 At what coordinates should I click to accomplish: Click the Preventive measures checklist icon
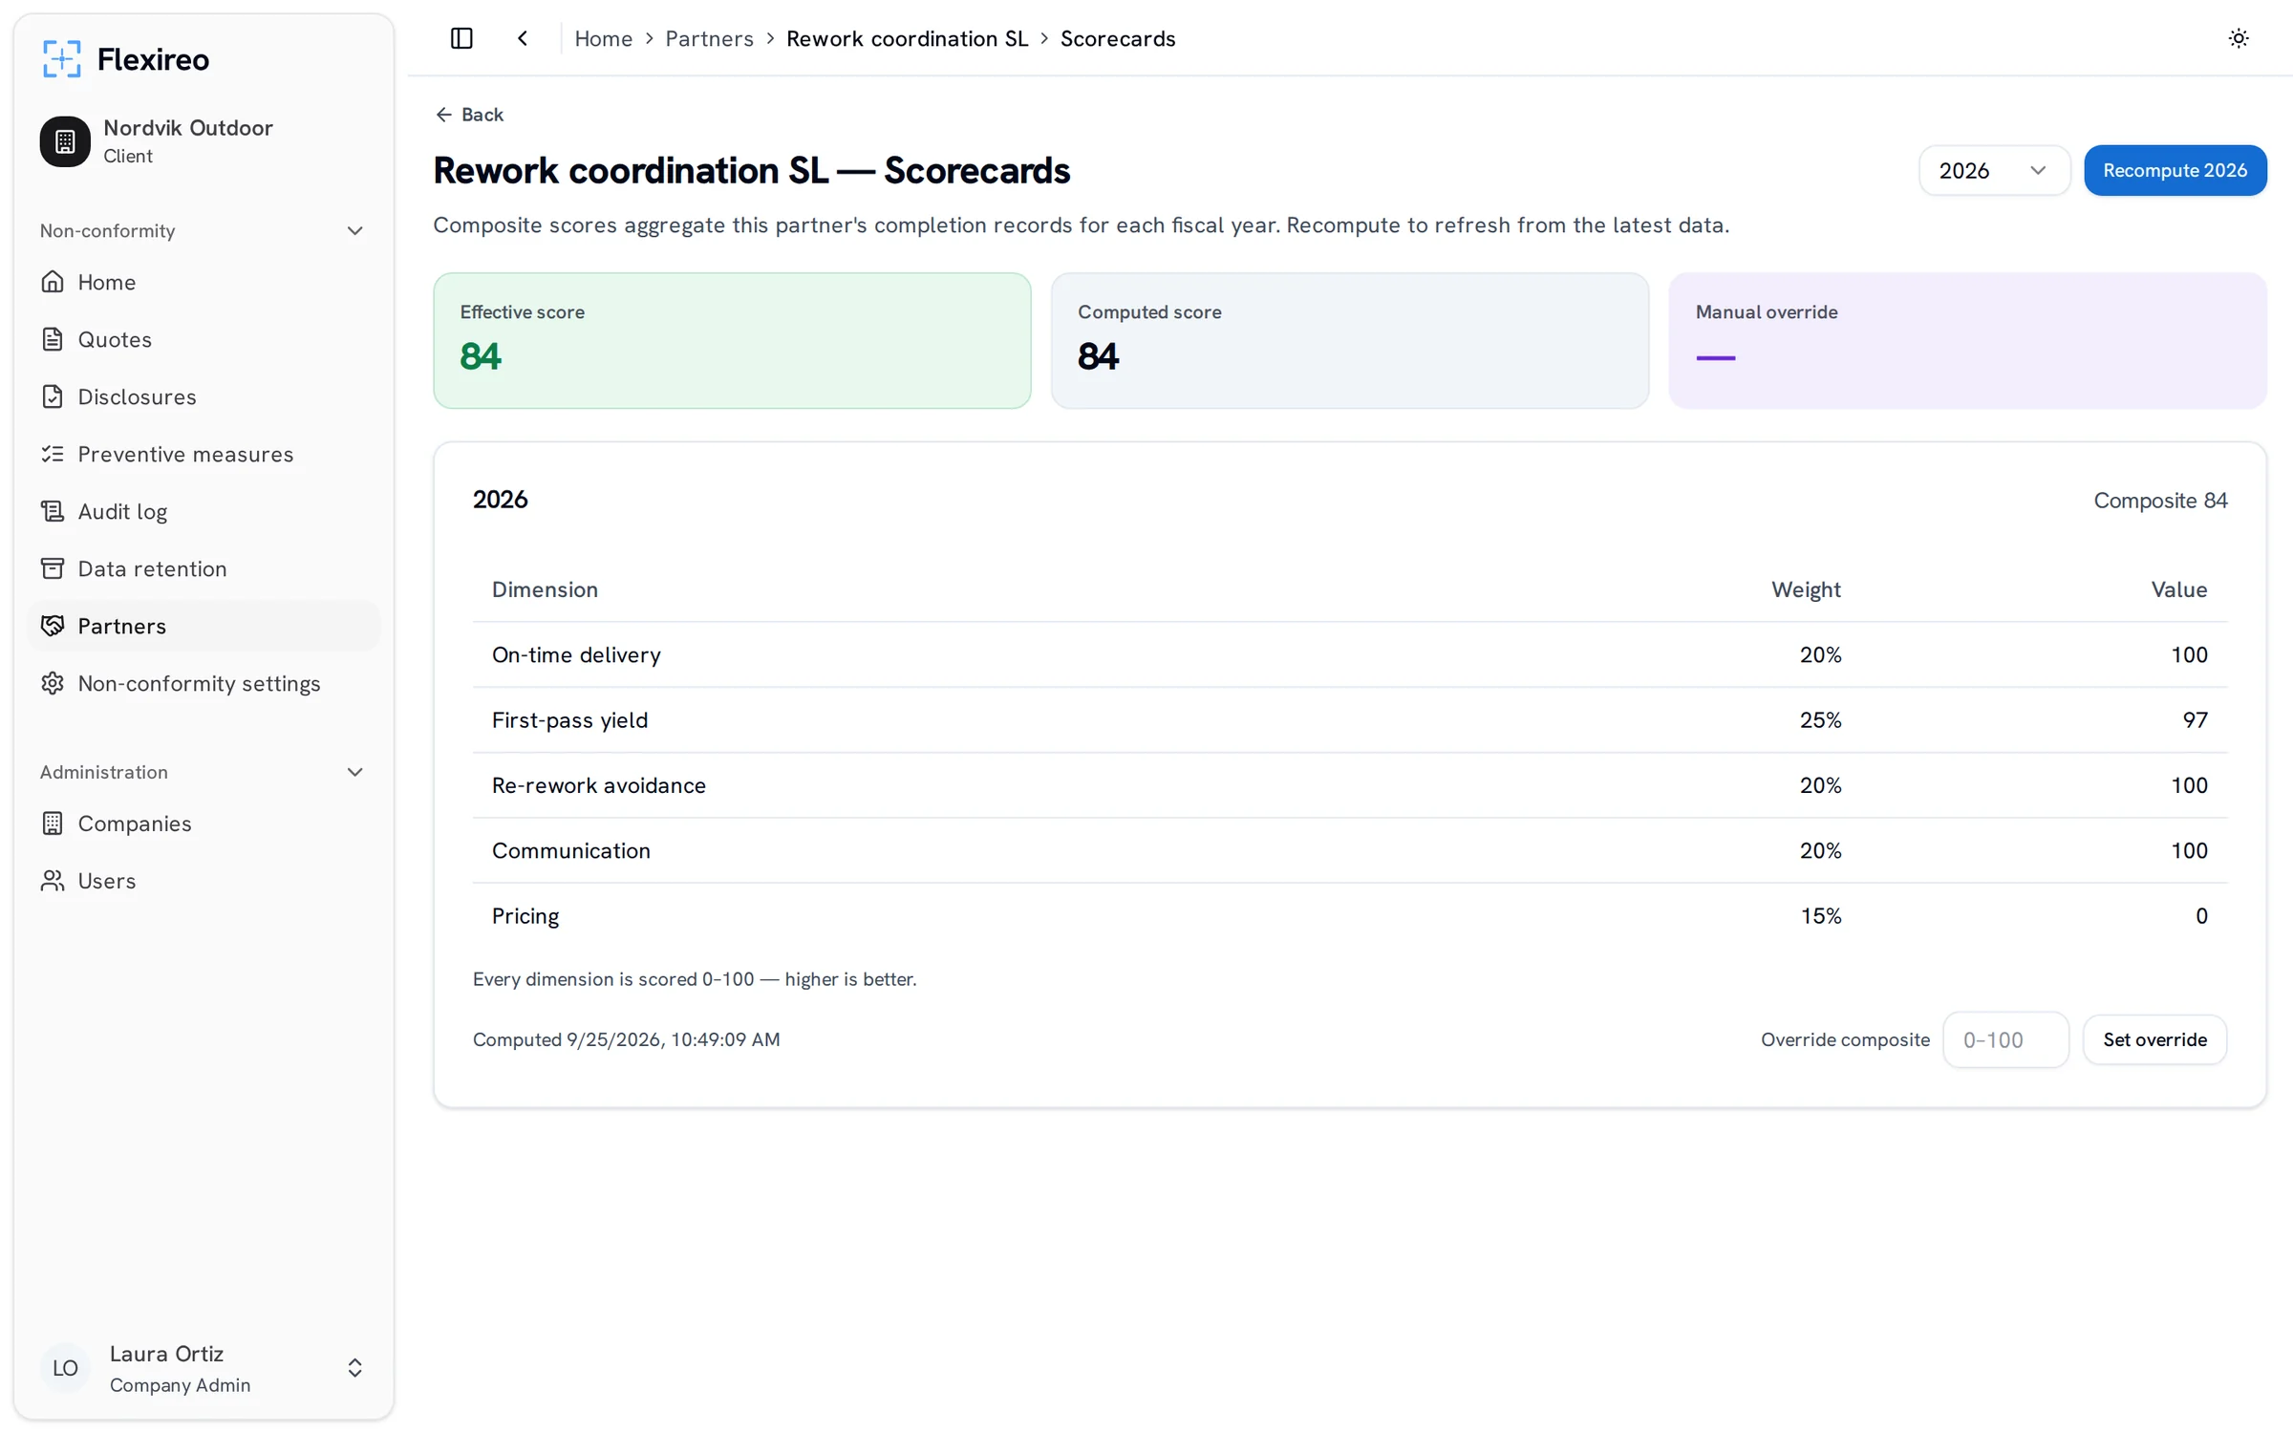point(53,454)
